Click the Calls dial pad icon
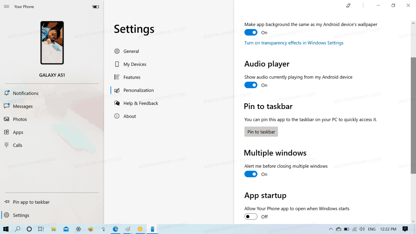The image size is (416, 234). pos(6,145)
